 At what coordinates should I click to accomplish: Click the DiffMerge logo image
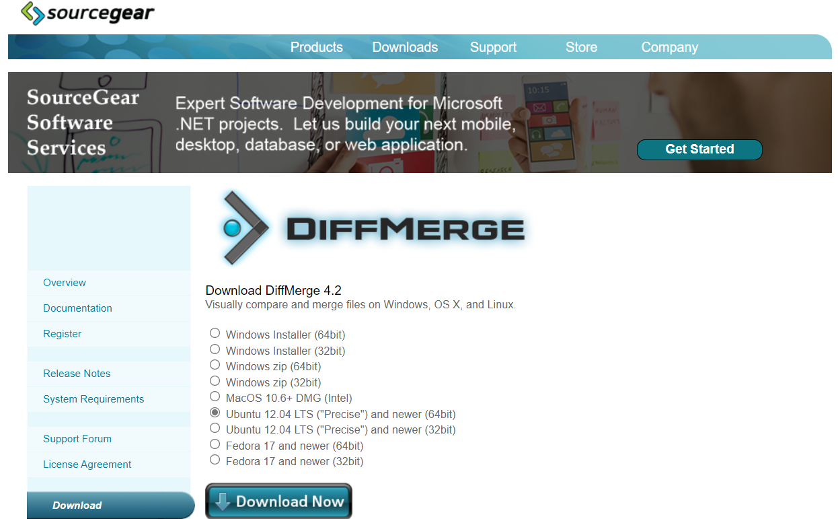coord(373,228)
